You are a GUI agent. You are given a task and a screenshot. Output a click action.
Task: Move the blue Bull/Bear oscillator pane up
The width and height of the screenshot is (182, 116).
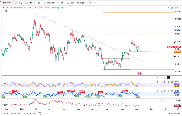click(158, 91)
